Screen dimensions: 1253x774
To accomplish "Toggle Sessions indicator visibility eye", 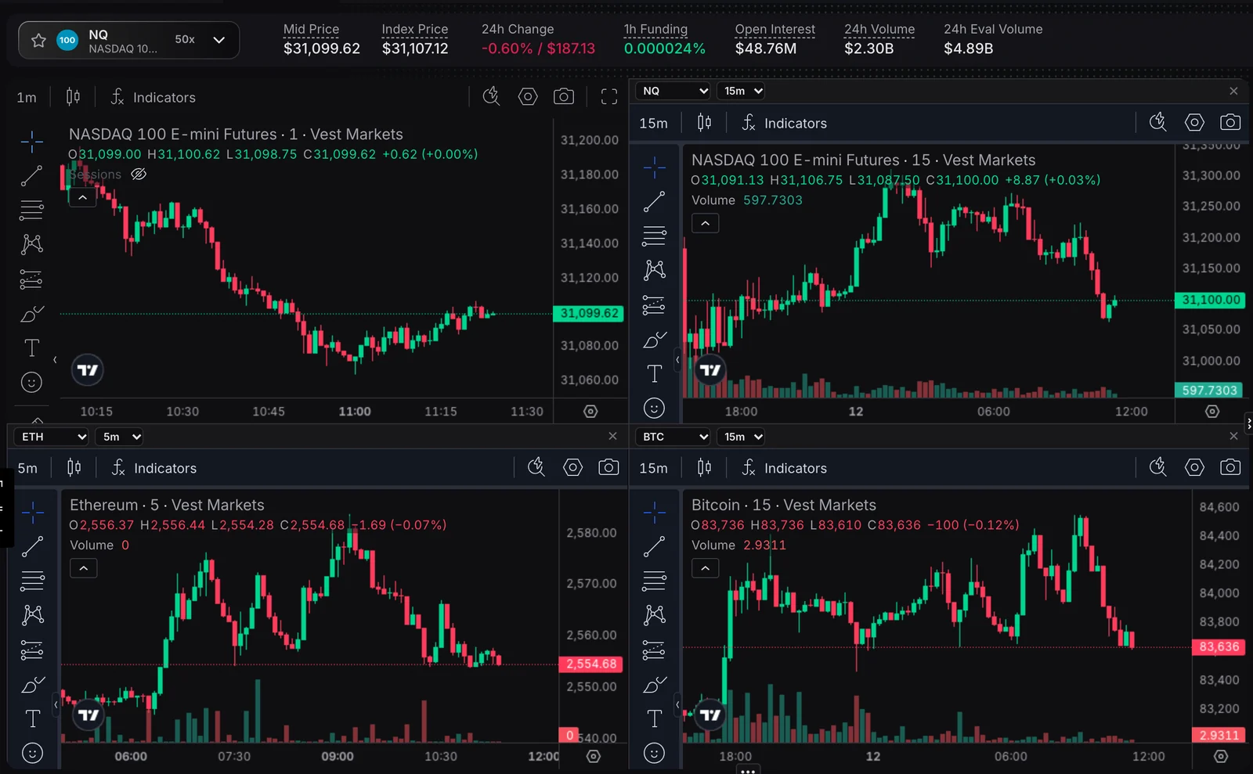I will pos(139,174).
